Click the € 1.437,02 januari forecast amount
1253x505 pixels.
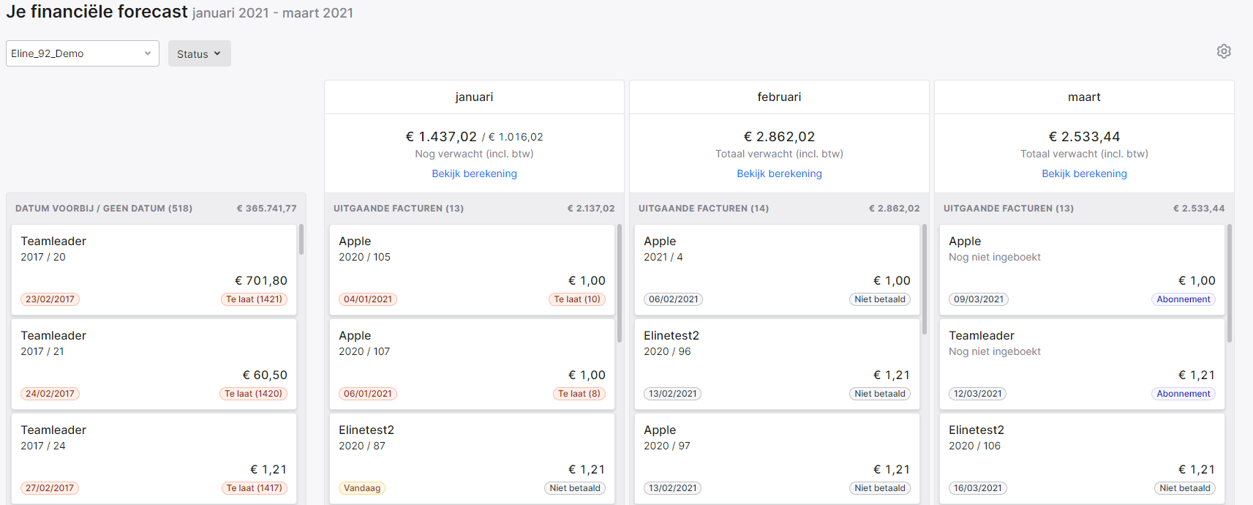tap(441, 137)
